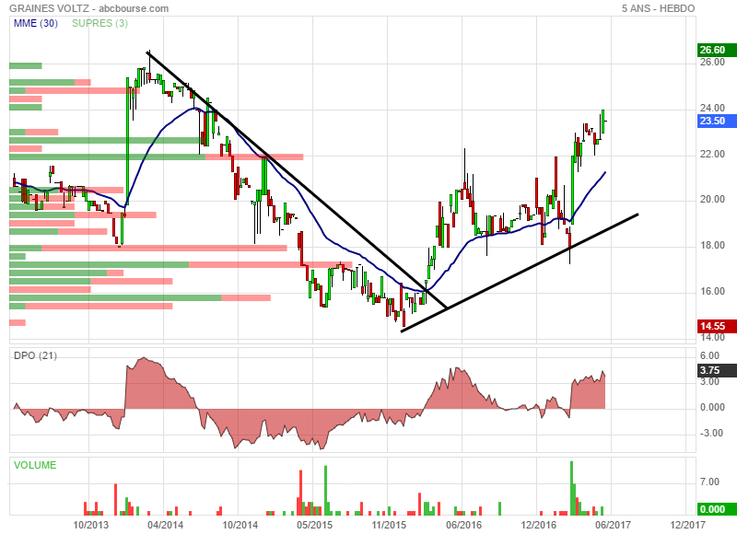The width and height of the screenshot is (737, 534).
Task: Click the 05/2015 date label
Action: [314, 525]
